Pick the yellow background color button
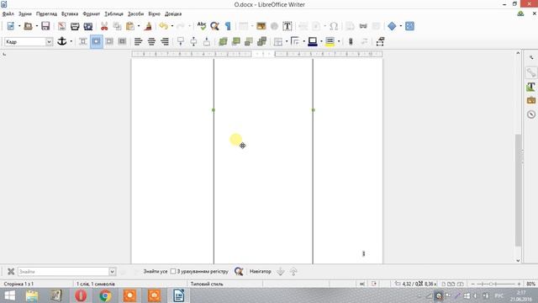This screenshot has height=303, width=538. coord(330,41)
